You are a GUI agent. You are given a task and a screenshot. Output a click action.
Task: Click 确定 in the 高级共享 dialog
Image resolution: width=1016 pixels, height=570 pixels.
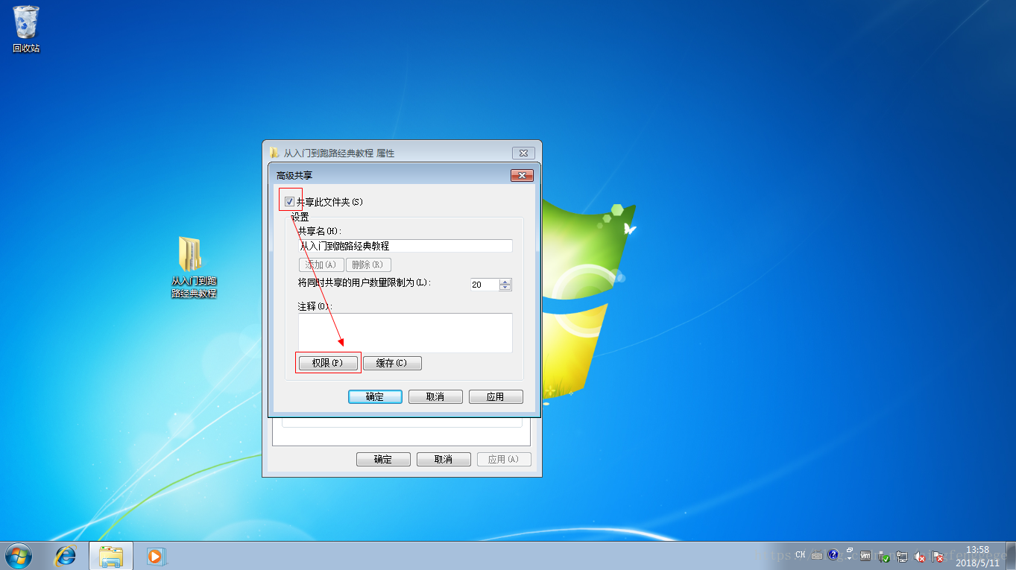tap(375, 396)
